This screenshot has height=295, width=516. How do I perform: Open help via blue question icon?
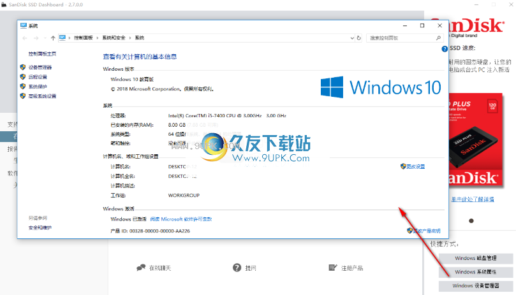point(445,49)
